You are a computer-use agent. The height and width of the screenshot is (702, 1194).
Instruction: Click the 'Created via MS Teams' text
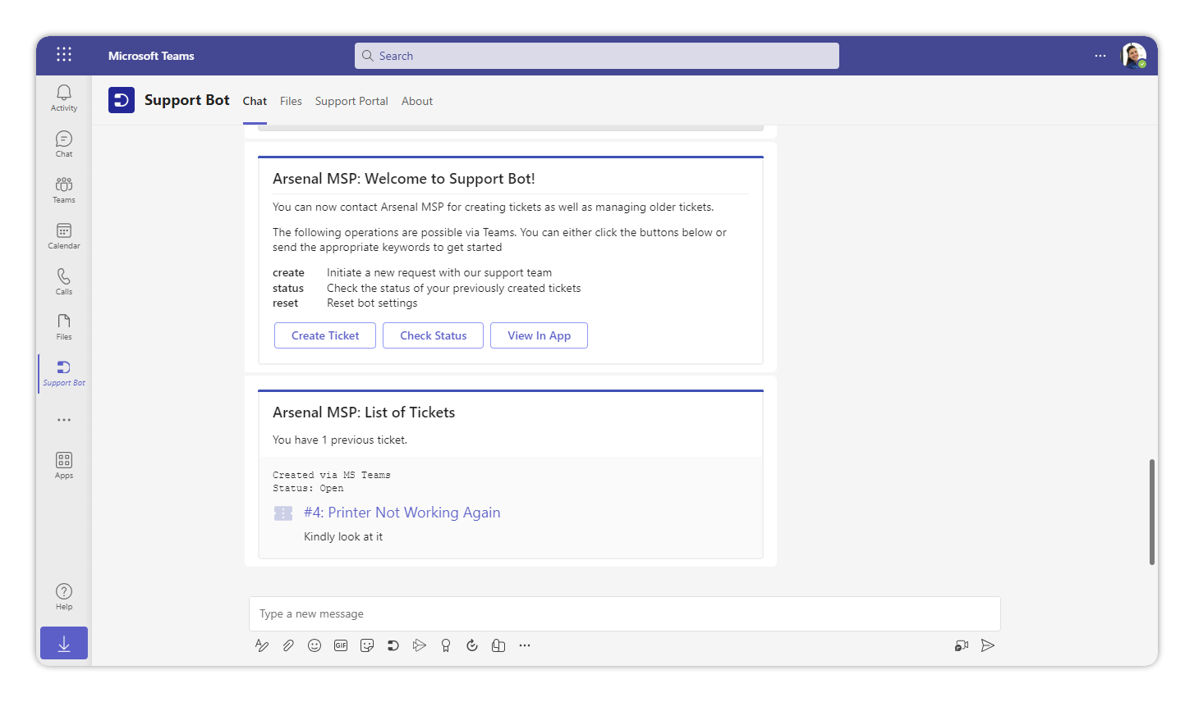click(x=331, y=475)
